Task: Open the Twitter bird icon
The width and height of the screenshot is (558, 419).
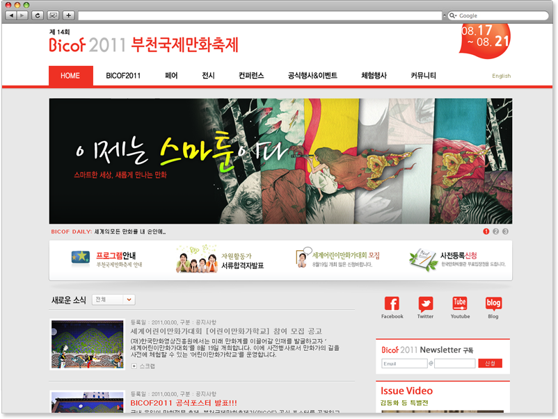Action: [x=426, y=304]
